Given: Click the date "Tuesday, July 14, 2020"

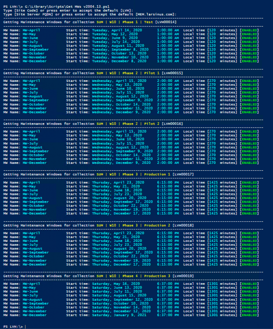Looking at the screenshot, I should click(x=116, y=42).
